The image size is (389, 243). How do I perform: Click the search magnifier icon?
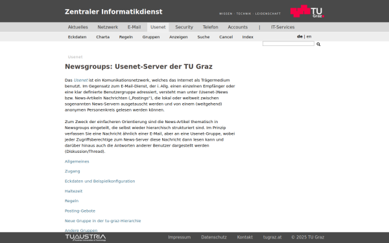(x=318, y=44)
